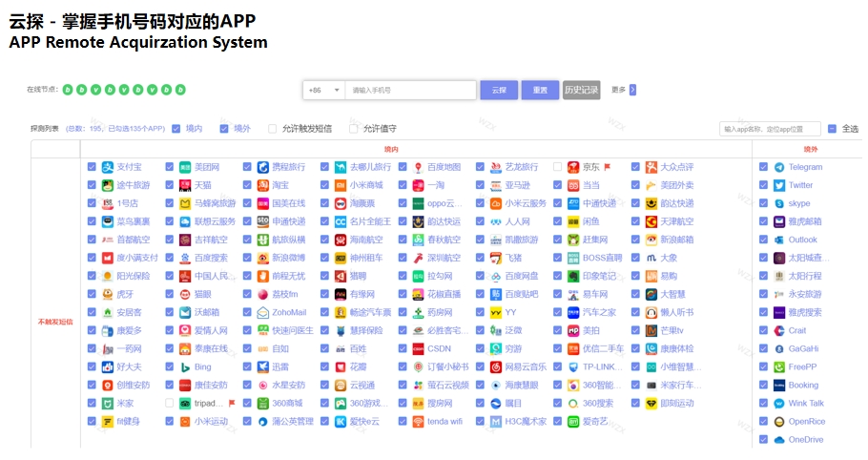Viewport: 868px width, 460px height.
Task: Click the 云探 search button
Action: [499, 90]
